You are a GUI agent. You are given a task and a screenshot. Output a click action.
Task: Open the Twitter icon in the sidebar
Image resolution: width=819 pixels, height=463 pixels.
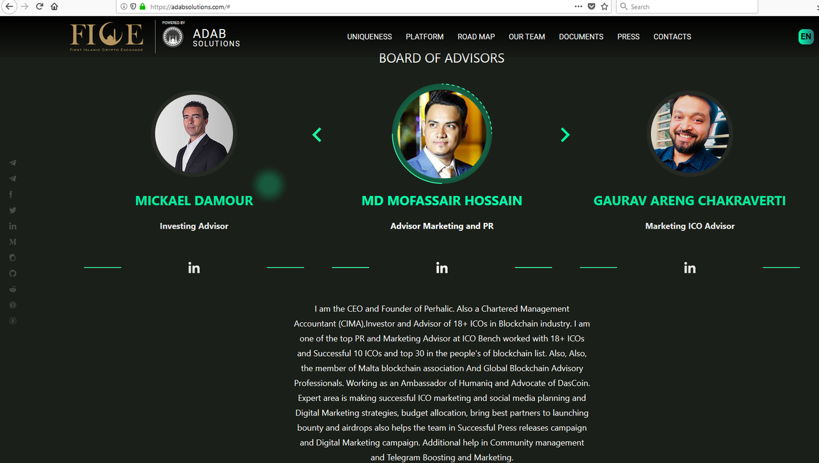click(12, 210)
